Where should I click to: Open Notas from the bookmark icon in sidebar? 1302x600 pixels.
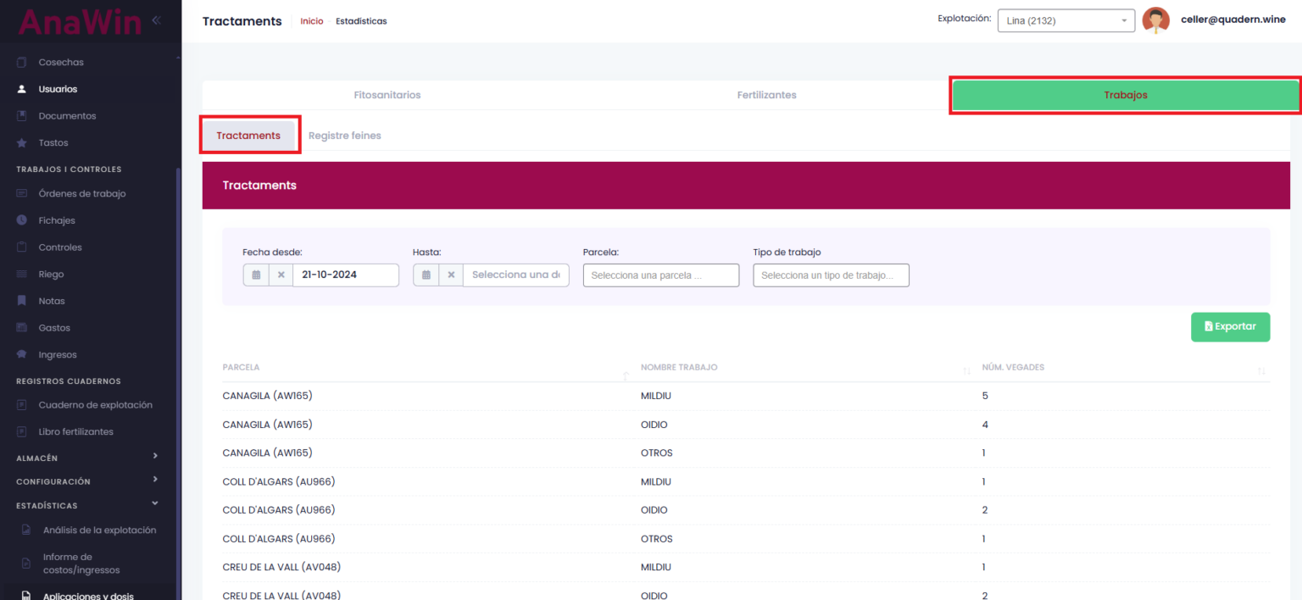click(22, 301)
